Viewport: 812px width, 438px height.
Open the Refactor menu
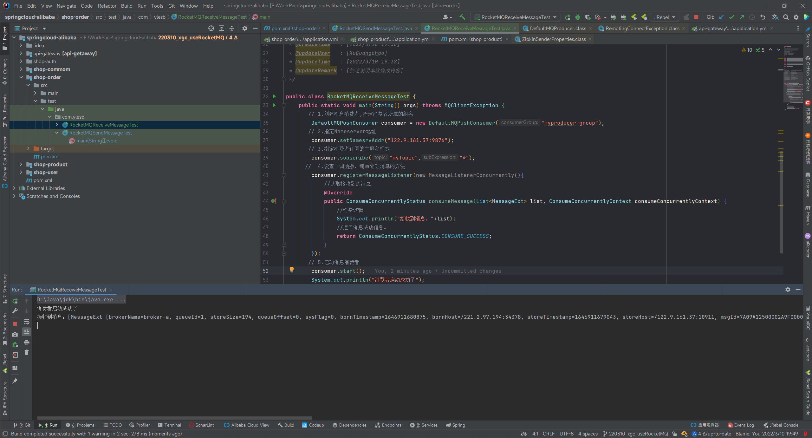click(107, 6)
